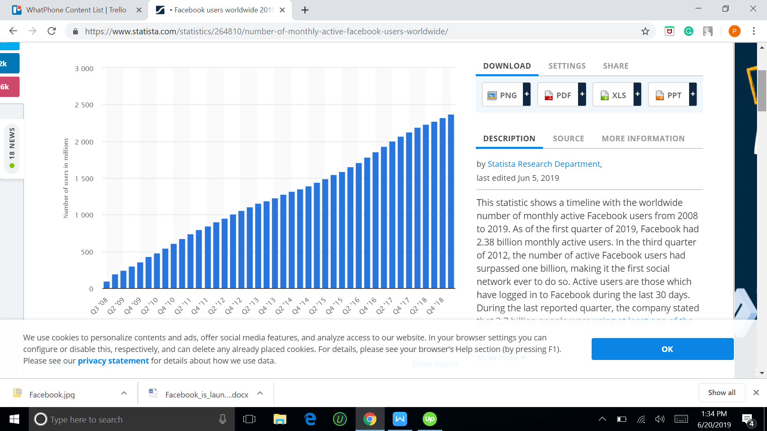
Task: Open the orange profile avatar menu
Action: (x=734, y=31)
